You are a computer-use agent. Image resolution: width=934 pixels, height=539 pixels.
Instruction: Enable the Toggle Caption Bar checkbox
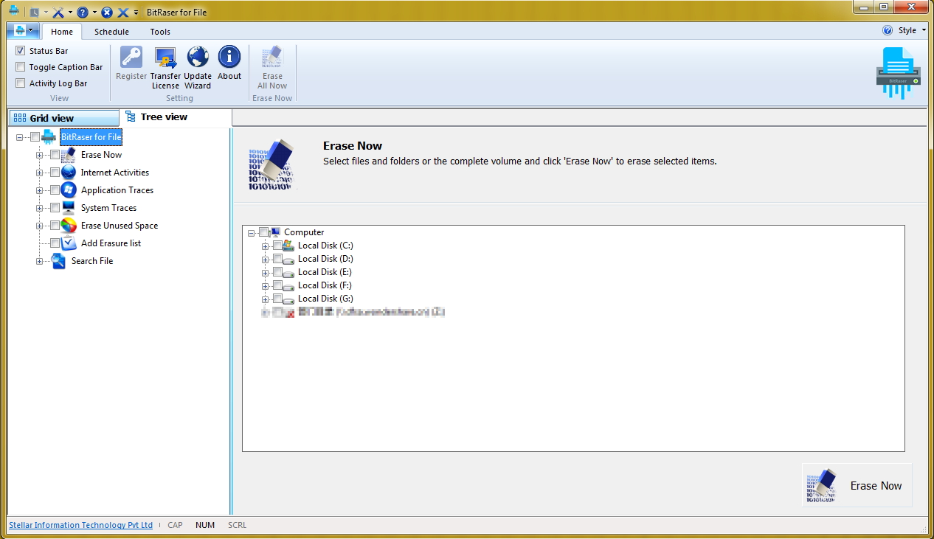(21, 67)
